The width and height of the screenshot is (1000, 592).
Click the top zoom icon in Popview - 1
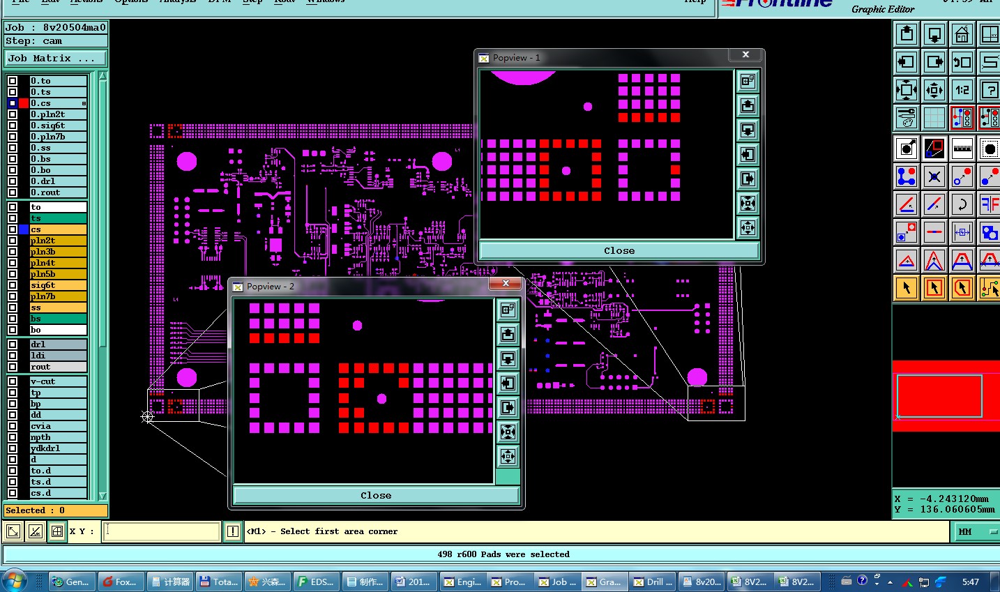click(x=748, y=82)
